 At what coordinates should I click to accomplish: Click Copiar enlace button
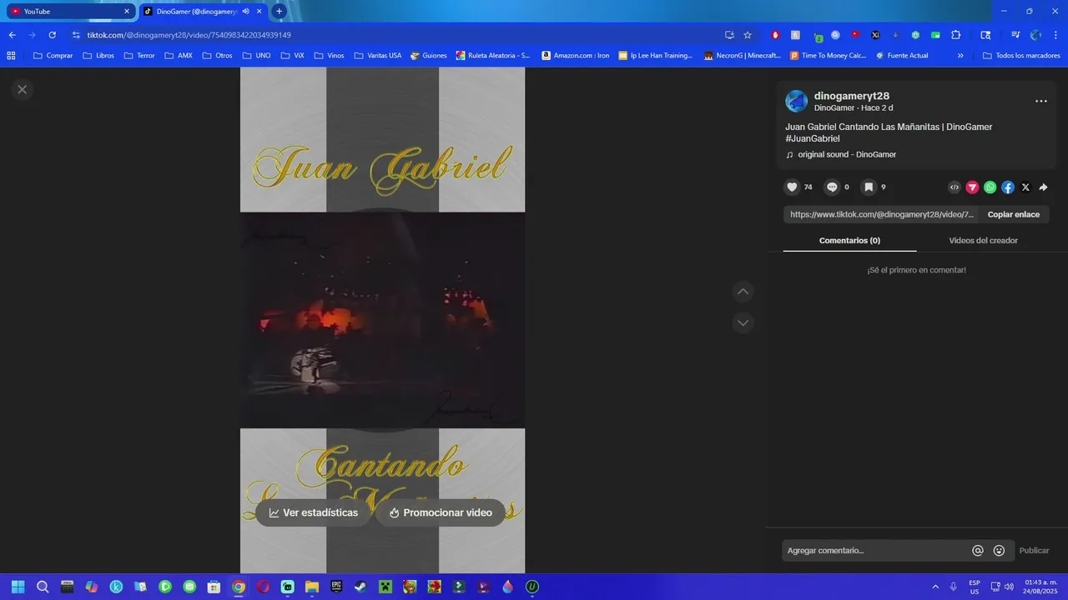click(1014, 214)
